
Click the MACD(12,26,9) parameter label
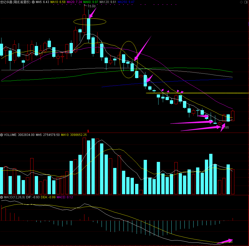coord(14,197)
